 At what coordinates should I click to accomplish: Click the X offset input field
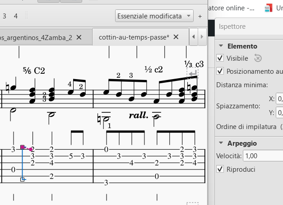(x=279, y=99)
